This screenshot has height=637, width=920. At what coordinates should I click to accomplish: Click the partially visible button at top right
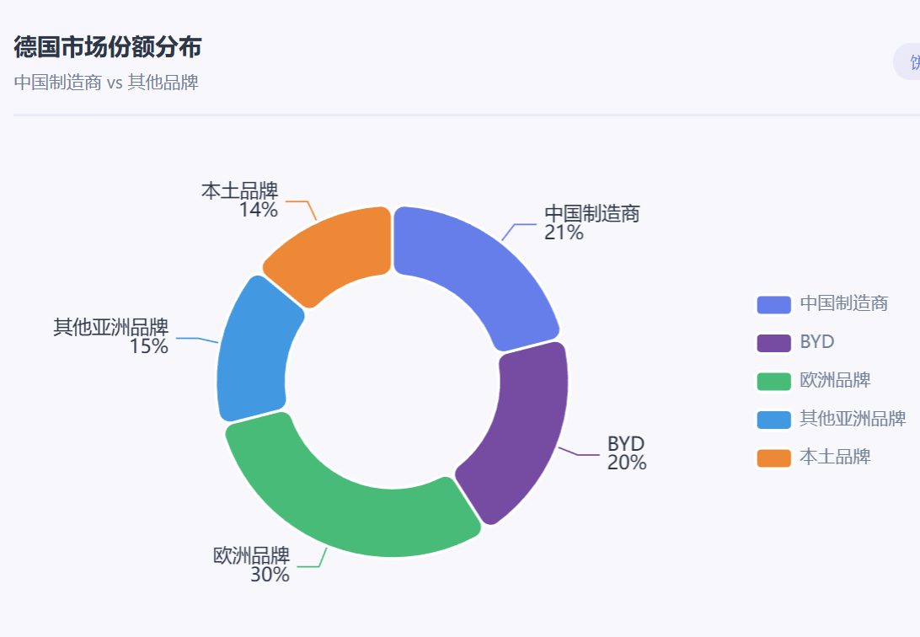point(908,63)
